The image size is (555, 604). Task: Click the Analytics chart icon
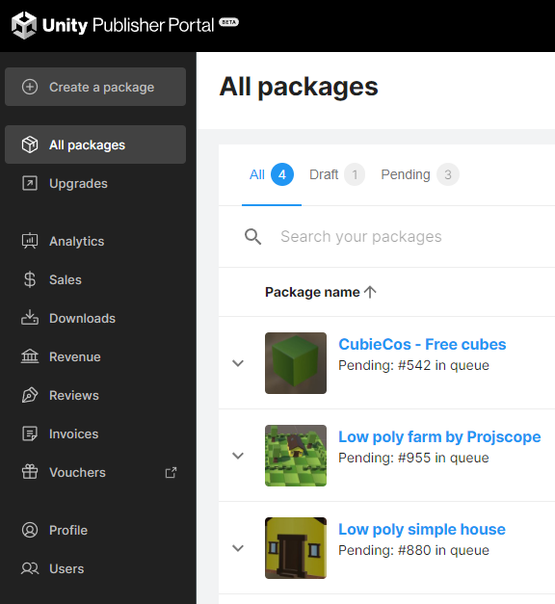[30, 241]
